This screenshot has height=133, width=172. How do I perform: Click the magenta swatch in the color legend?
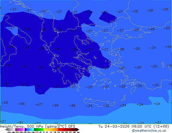click(22, 129)
